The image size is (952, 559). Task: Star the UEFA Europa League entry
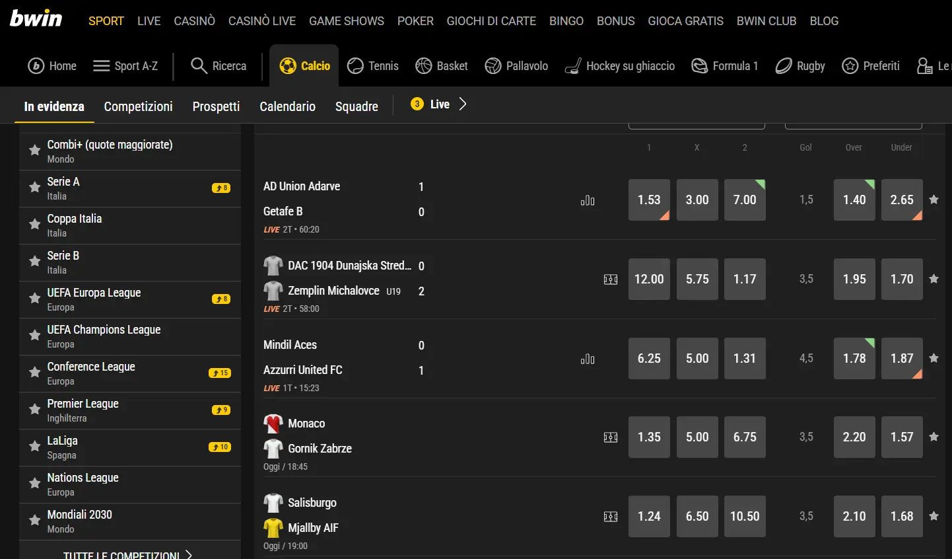(35, 299)
